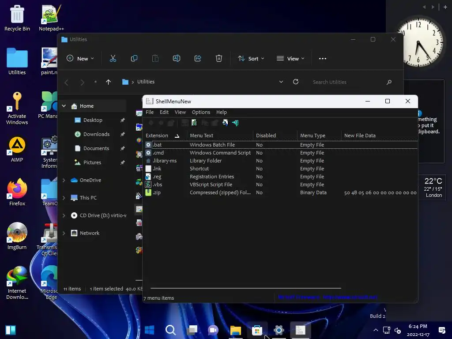
Task: Show hidden tray icons chevron
Action: pos(376,330)
